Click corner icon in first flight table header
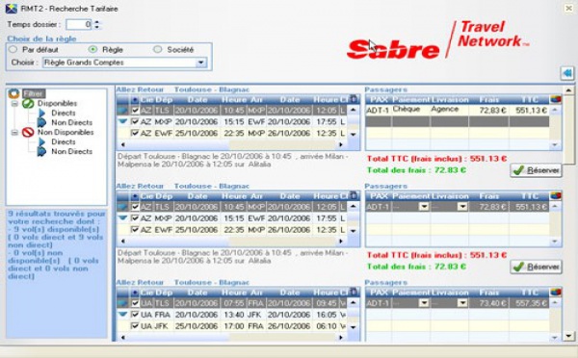578x358 pixels. tap(354, 99)
